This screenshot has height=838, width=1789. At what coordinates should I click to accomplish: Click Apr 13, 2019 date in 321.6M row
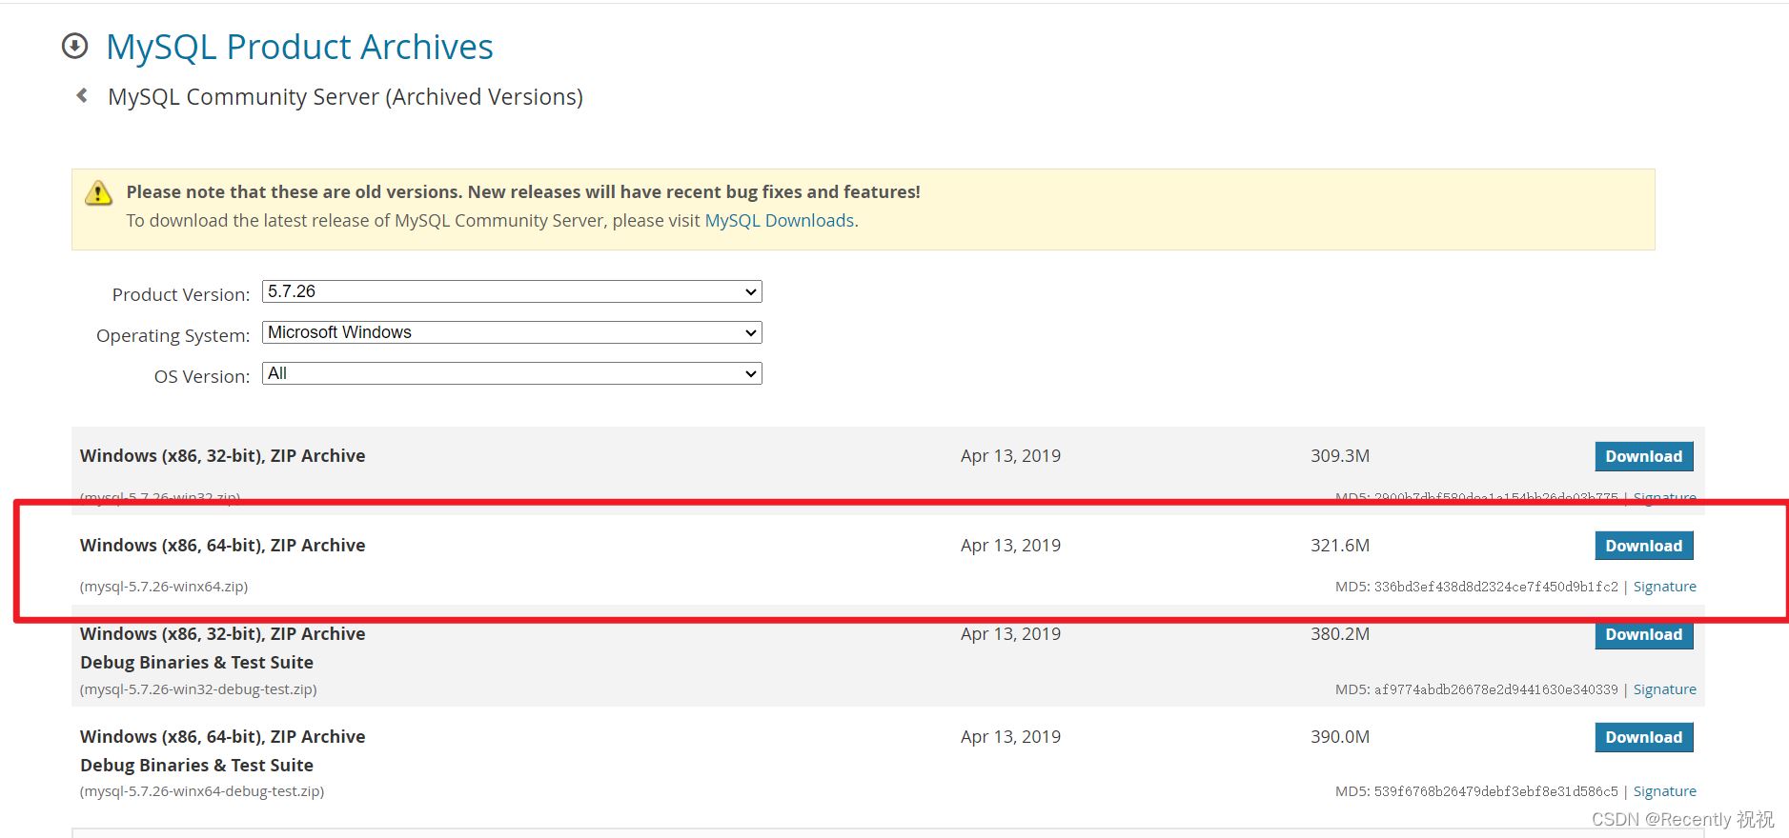[1010, 546]
